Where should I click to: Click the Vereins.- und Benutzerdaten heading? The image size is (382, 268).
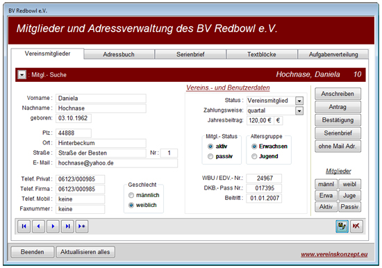click(x=228, y=87)
